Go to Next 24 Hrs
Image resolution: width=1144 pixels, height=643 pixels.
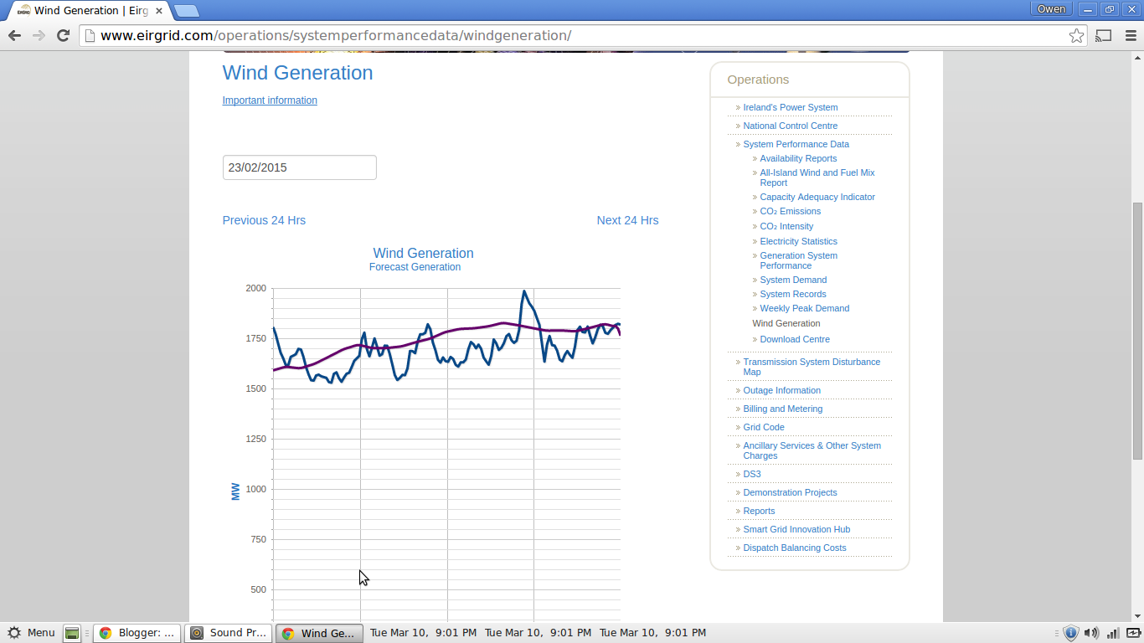pyautogui.click(x=628, y=220)
